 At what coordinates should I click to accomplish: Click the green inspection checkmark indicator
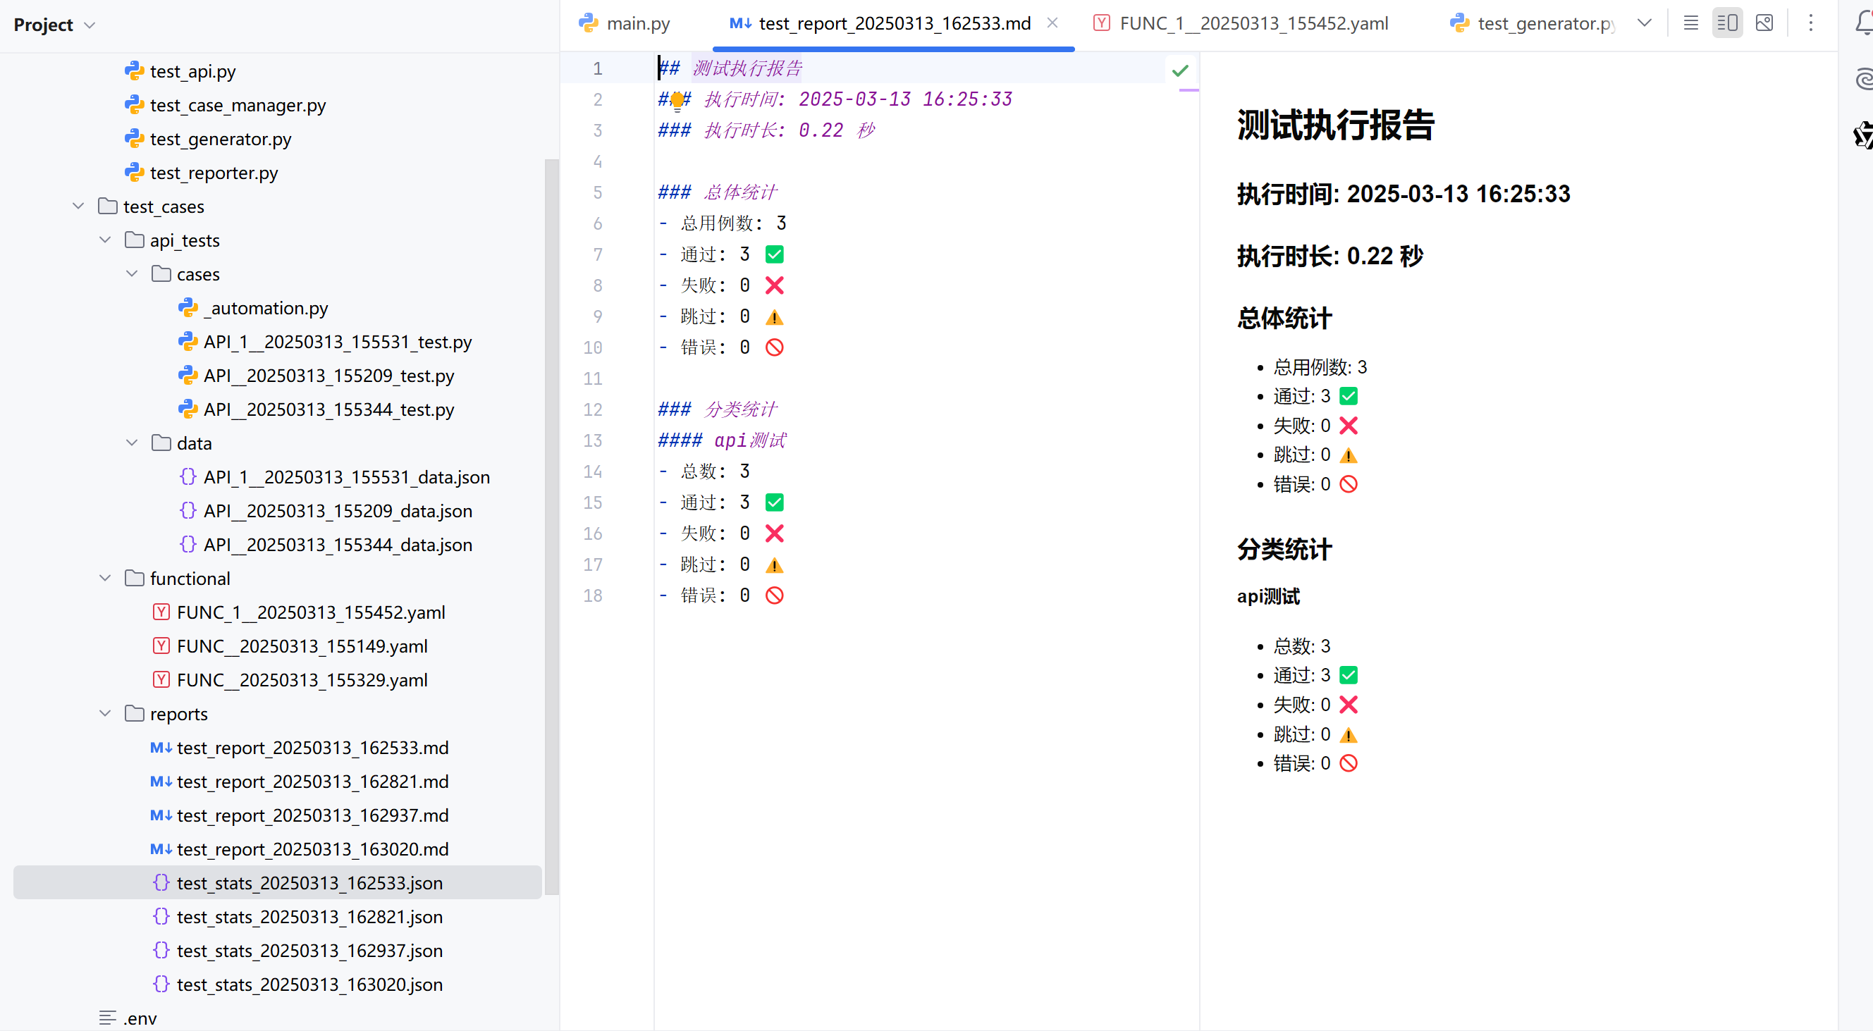[x=1180, y=70]
